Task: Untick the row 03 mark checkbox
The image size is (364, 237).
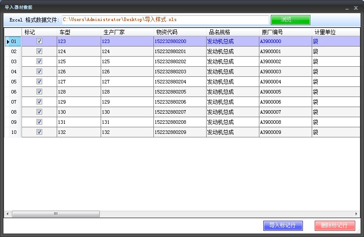Action: (x=39, y=61)
